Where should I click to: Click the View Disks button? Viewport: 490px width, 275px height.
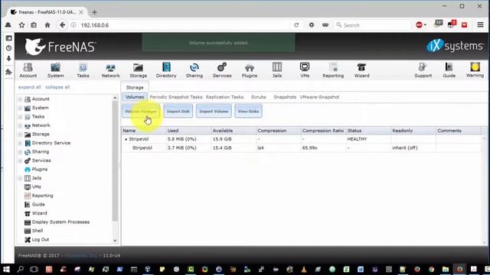(x=248, y=112)
